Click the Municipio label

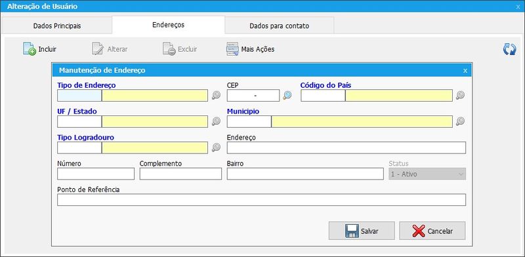243,111
